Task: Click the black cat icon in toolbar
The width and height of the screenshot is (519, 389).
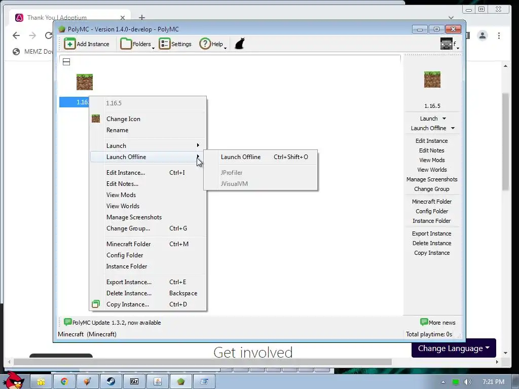Action: coord(240,44)
